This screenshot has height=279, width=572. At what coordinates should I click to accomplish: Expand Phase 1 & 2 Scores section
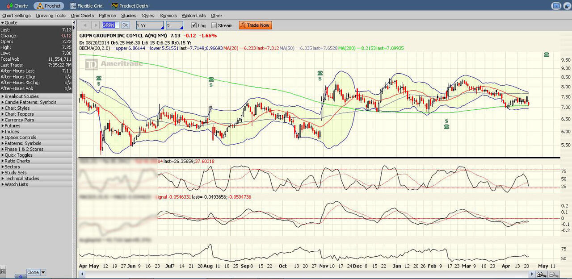(36, 149)
